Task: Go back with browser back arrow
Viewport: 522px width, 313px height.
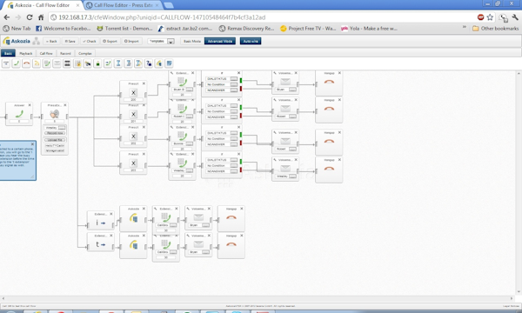Action: click(x=7, y=17)
